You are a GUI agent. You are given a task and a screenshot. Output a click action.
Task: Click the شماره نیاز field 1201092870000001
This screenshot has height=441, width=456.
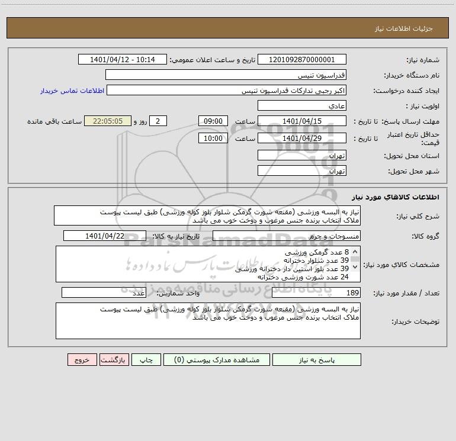tap(302, 59)
